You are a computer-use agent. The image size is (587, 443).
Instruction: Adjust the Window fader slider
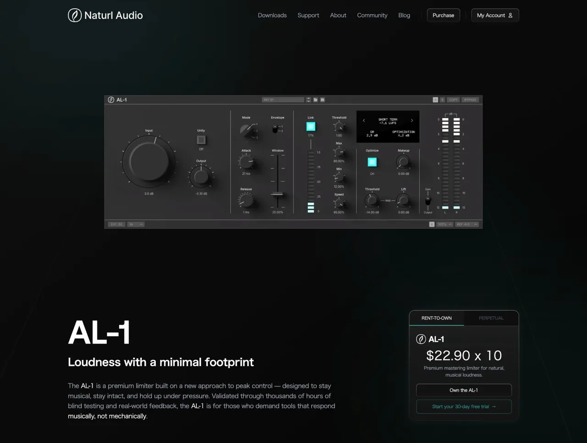pos(277,193)
